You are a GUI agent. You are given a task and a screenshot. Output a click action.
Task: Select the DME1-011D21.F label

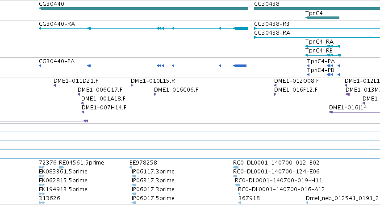pyautogui.click(x=76, y=81)
